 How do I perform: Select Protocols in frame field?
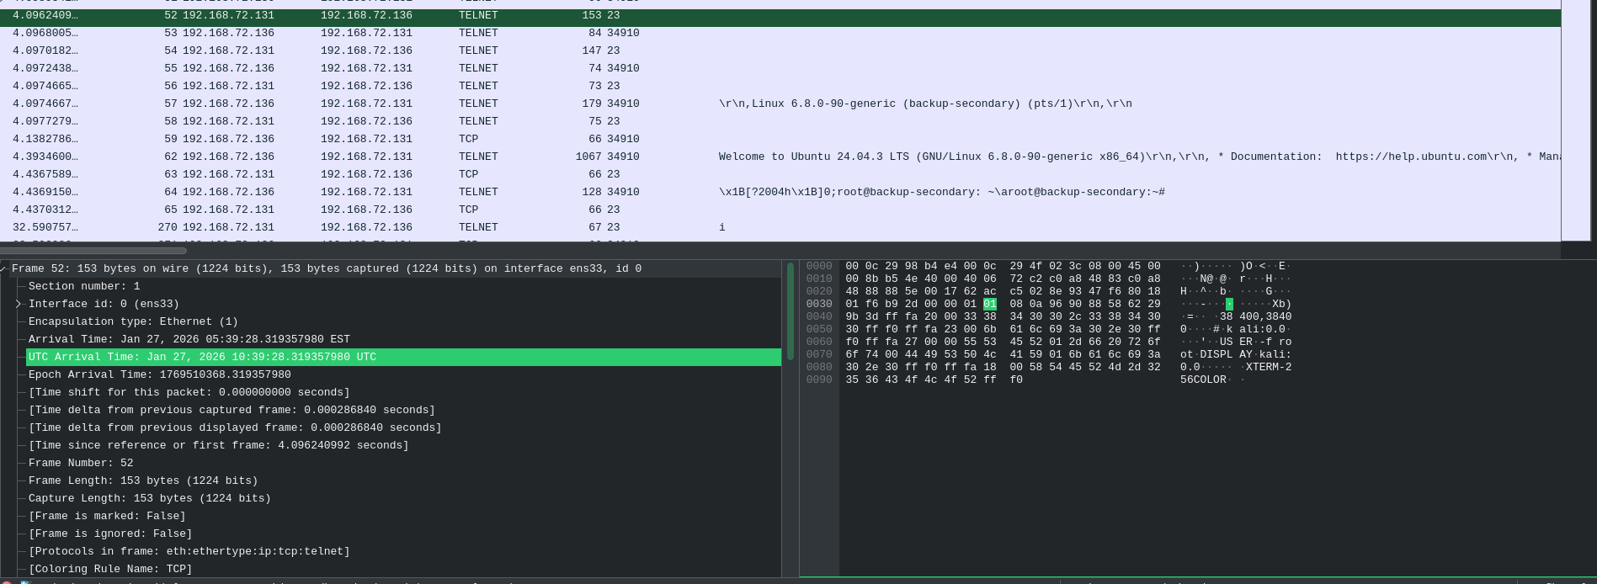(403, 551)
